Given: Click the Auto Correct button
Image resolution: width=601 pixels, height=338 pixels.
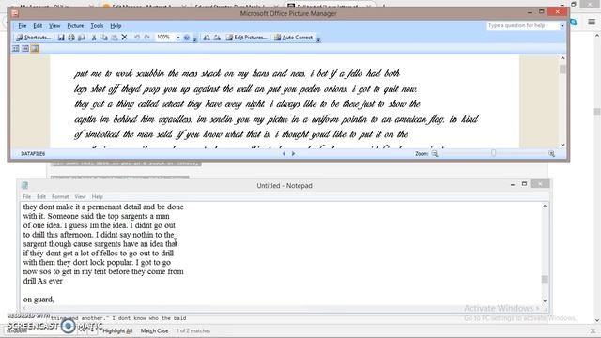Looking at the screenshot, I should pos(293,38).
